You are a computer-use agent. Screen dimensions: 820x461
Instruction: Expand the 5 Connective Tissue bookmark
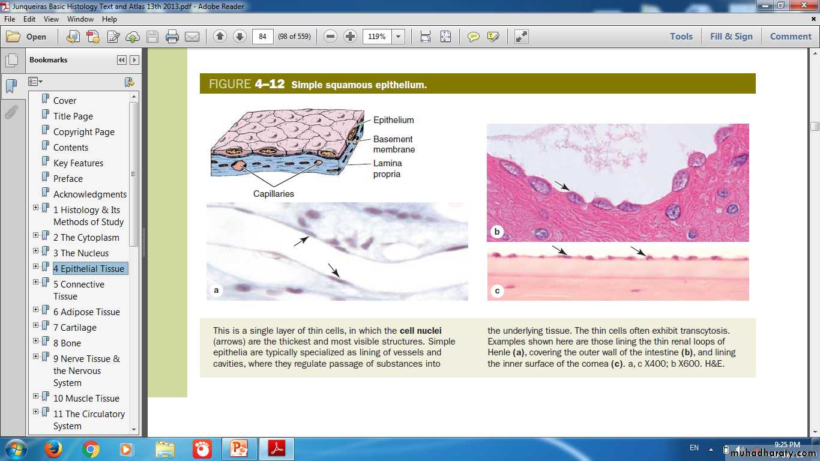(x=35, y=282)
